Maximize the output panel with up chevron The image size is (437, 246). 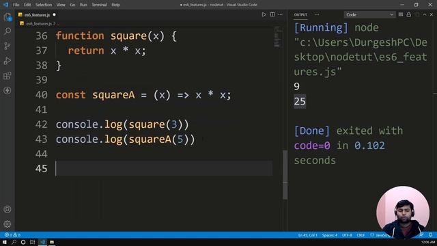pyautogui.click(x=425, y=14)
